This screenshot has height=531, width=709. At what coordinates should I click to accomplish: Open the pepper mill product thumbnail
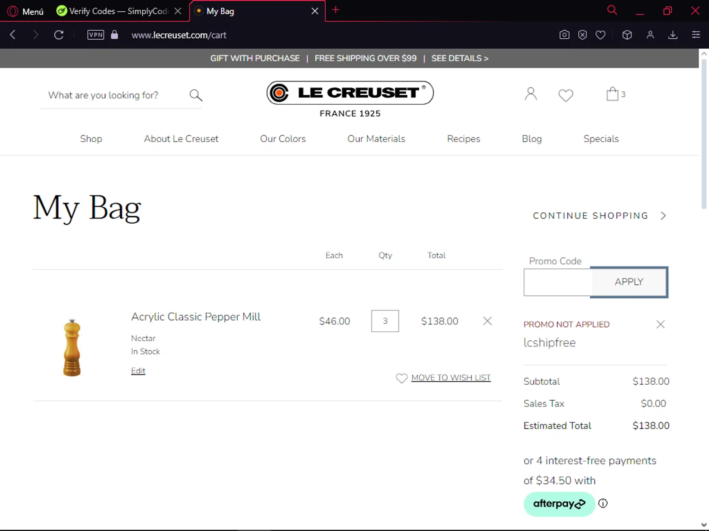pyautogui.click(x=72, y=348)
